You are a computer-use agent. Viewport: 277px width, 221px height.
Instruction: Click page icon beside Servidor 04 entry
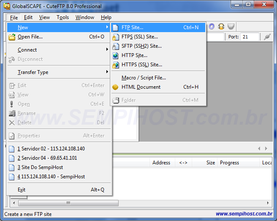(12, 158)
